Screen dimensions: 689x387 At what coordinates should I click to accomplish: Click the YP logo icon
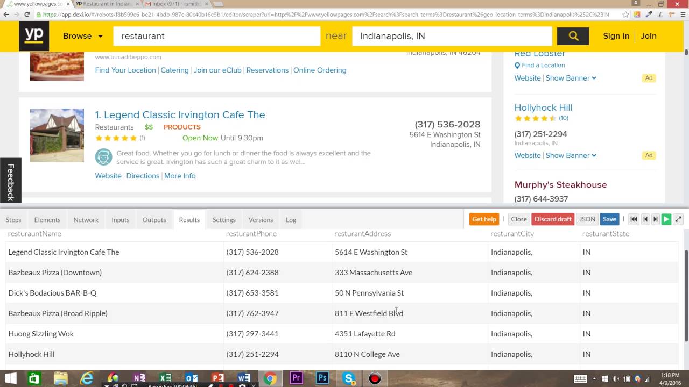[34, 35]
